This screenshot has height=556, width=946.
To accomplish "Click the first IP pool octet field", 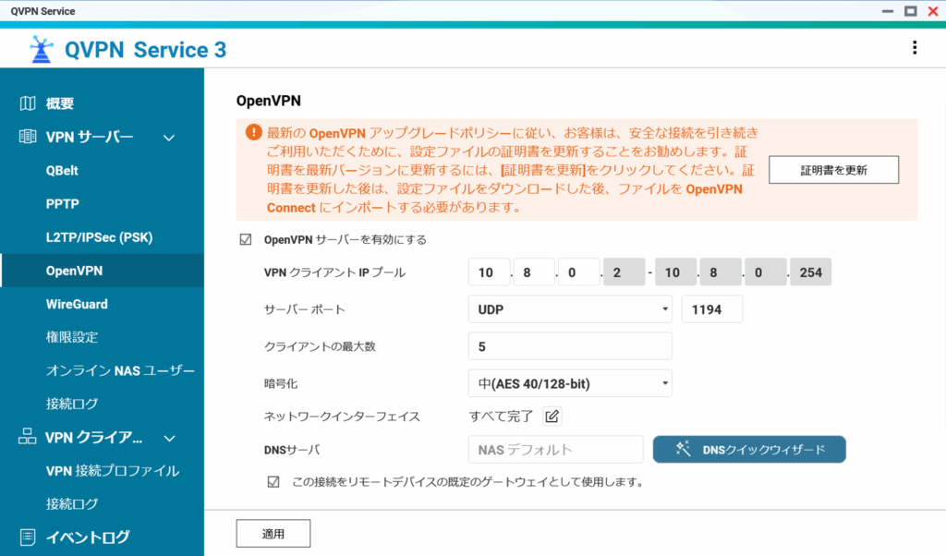I will (490, 272).
